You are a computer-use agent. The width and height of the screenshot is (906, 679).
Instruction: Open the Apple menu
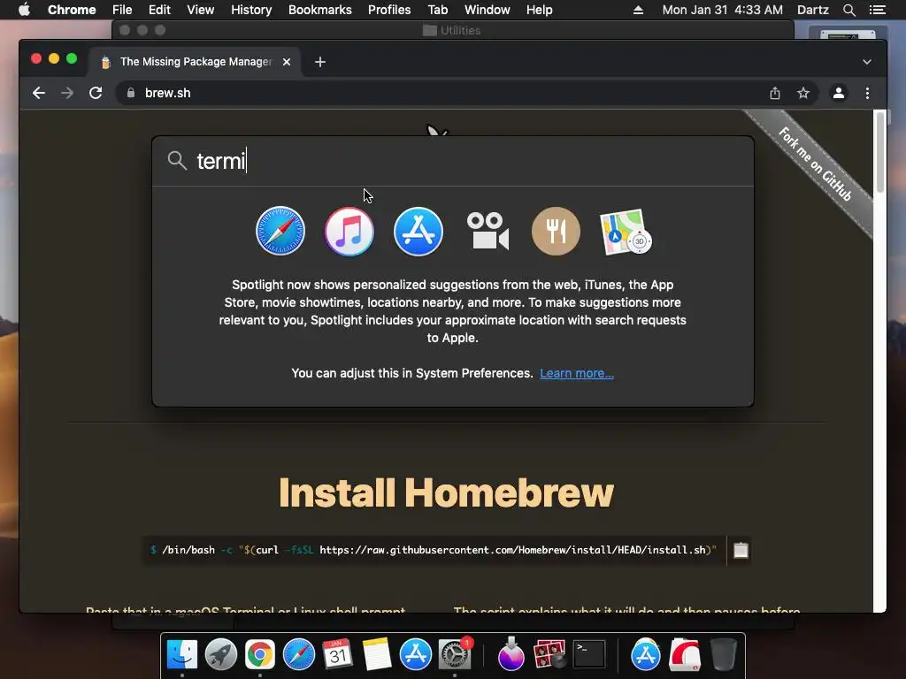(24, 10)
